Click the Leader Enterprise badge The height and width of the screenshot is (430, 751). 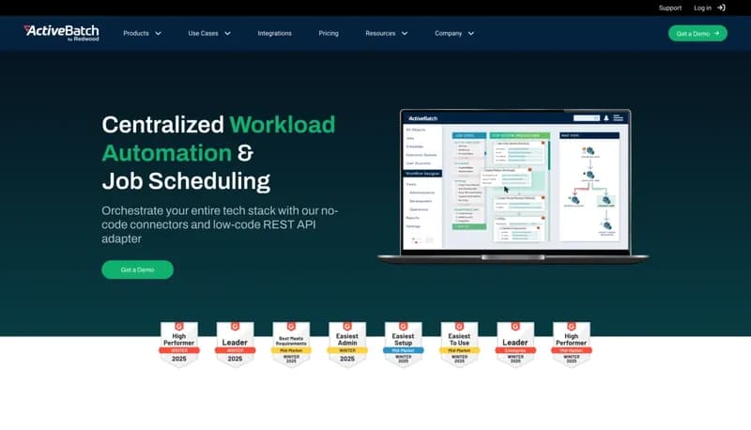click(x=515, y=345)
